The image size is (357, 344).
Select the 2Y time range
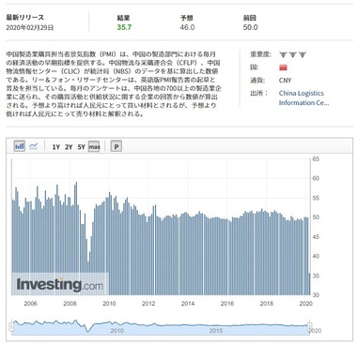[x=69, y=146]
